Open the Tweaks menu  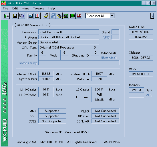coord(39,9)
